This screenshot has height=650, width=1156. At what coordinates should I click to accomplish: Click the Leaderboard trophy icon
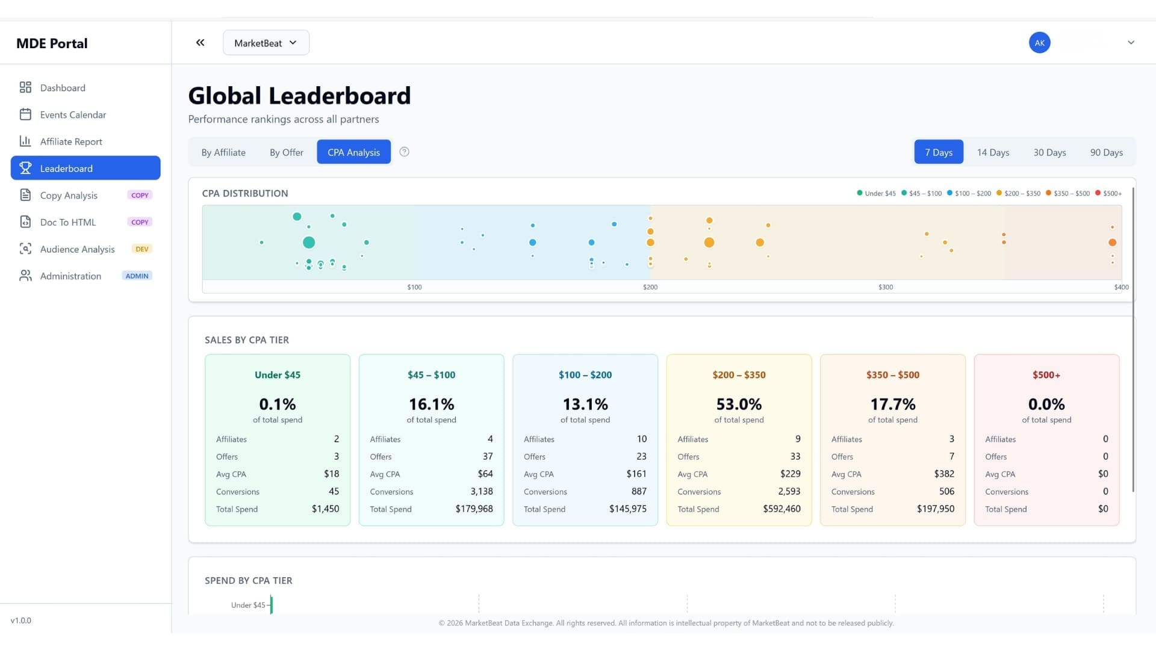click(25, 169)
